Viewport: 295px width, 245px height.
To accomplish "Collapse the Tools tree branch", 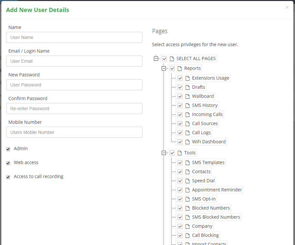I will [164, 153].
